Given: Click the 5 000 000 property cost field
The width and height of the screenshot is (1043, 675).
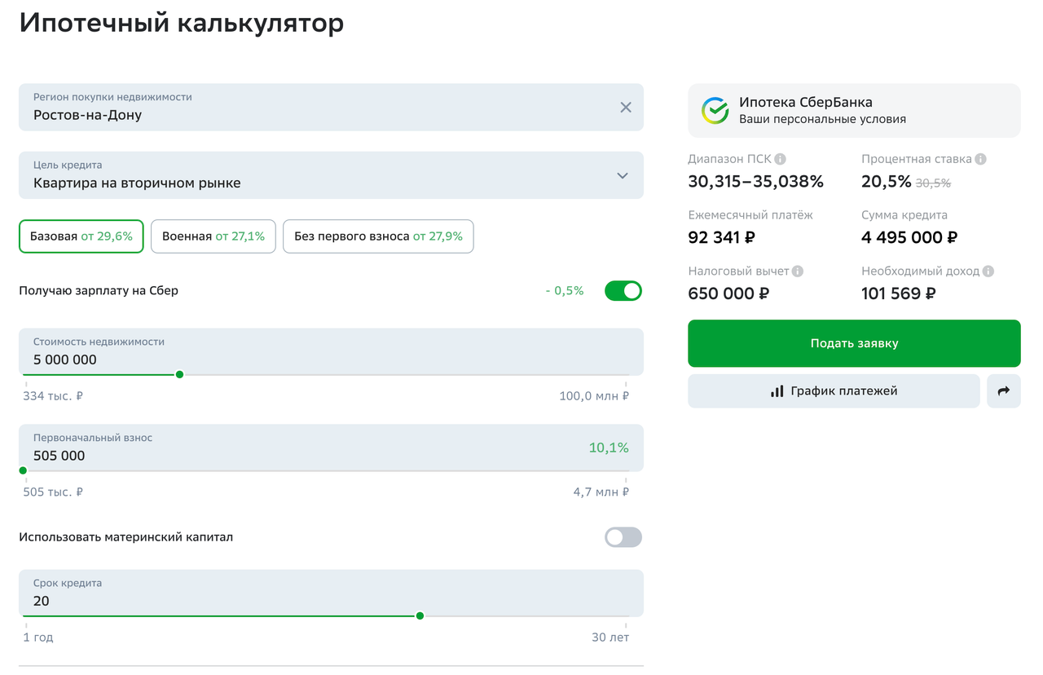Looking at the screenshot, I should pyautogui.click(x=331, y=351).
